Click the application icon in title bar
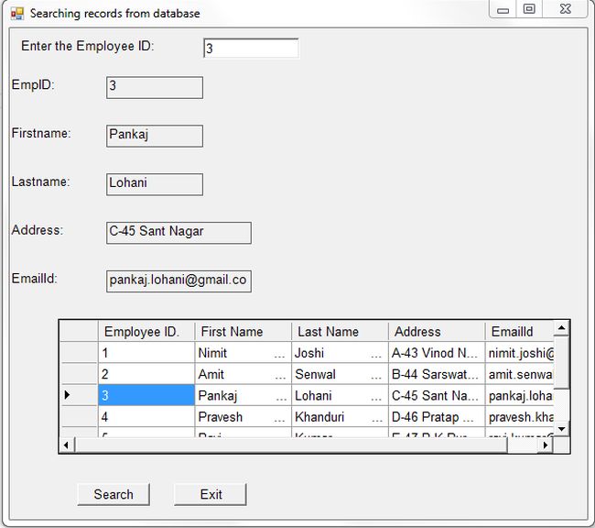595x528 pixels. (x=17, y=14)
